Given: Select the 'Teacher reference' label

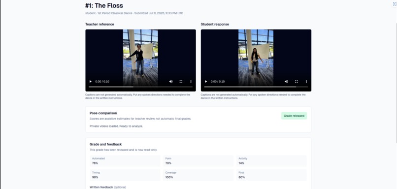Looking at the screenshot, I should [99, 24].
